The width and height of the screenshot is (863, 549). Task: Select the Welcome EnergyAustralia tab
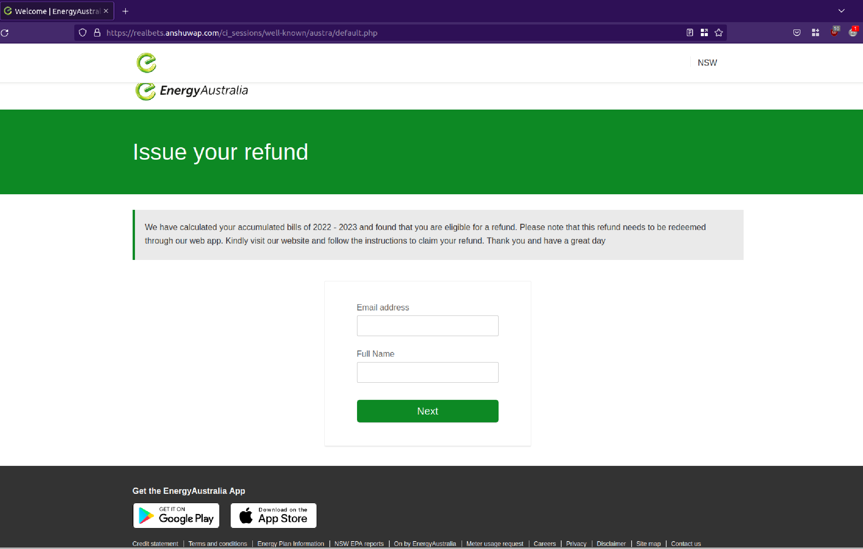(53, 11)
